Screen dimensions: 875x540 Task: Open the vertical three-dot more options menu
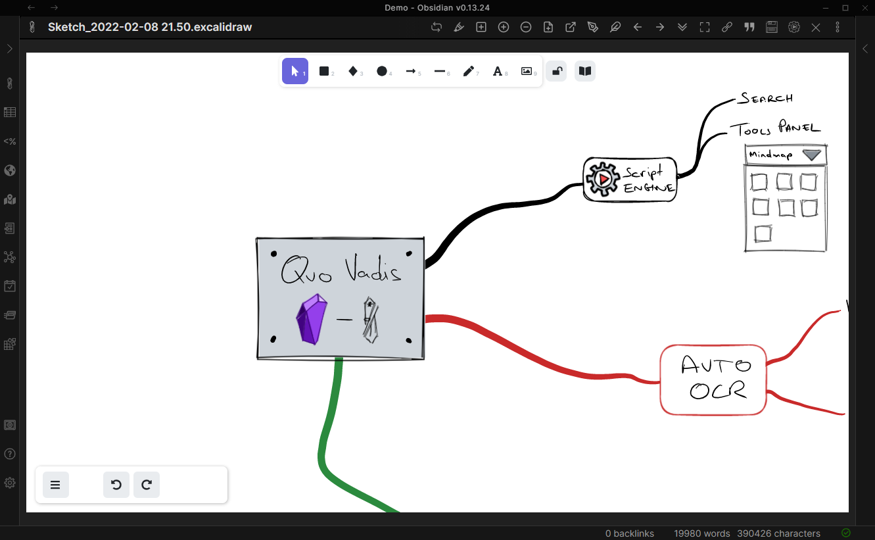pos(838,27)
